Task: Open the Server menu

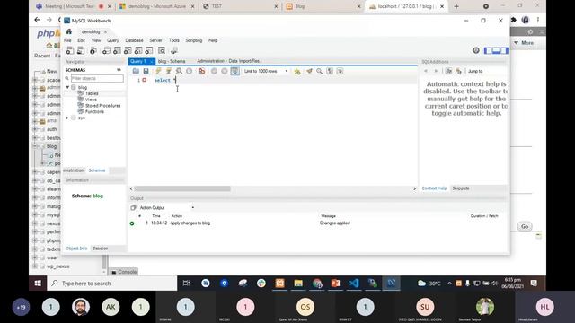Action: click(x=155, y=40)
